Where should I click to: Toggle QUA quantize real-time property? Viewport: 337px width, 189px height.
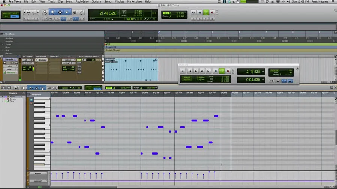[79, 60]
